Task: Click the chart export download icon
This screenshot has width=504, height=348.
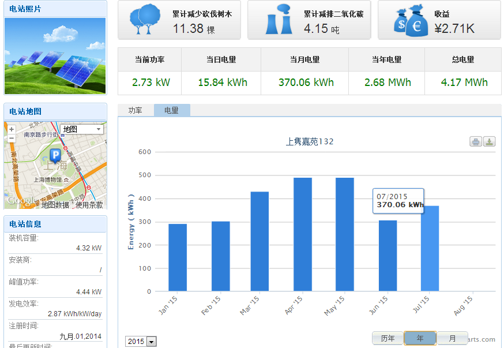Action: coord(489,142)
